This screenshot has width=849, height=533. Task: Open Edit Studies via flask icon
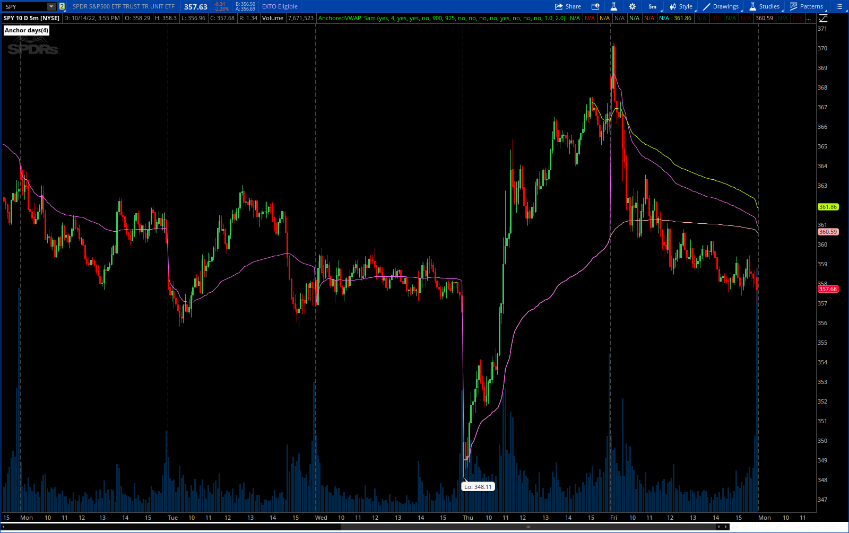pos(613,6)
